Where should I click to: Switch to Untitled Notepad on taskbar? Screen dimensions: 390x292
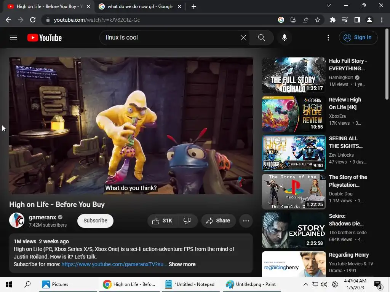pyautogui.click(x=190, y=284)
